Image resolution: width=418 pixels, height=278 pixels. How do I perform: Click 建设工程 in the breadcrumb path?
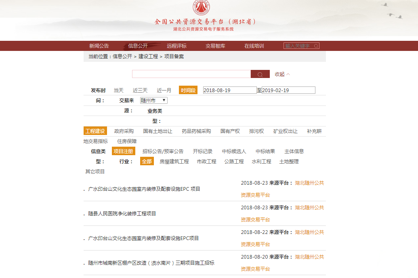point(148,57)
